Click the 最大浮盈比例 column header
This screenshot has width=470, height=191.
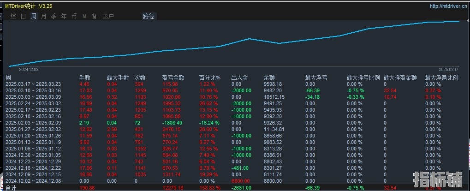(x=442, y=78)
